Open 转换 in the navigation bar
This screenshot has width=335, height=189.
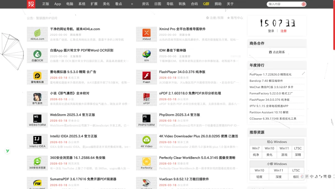tap(182, 4)
